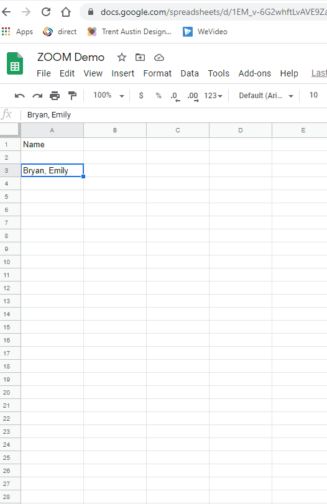The width and height of the screenshot is (327, 504).
Task: Reload the page with refresh icon
Action: (46, 12)
